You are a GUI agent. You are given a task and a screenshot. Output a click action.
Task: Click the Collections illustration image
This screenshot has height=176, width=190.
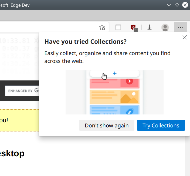114,92
